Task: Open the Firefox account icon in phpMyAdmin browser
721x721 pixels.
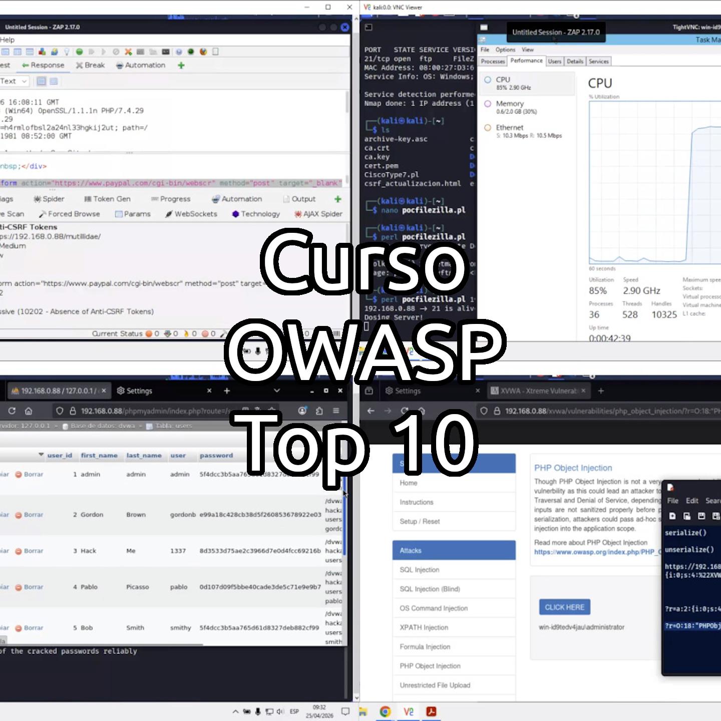Action: [302, 411]
